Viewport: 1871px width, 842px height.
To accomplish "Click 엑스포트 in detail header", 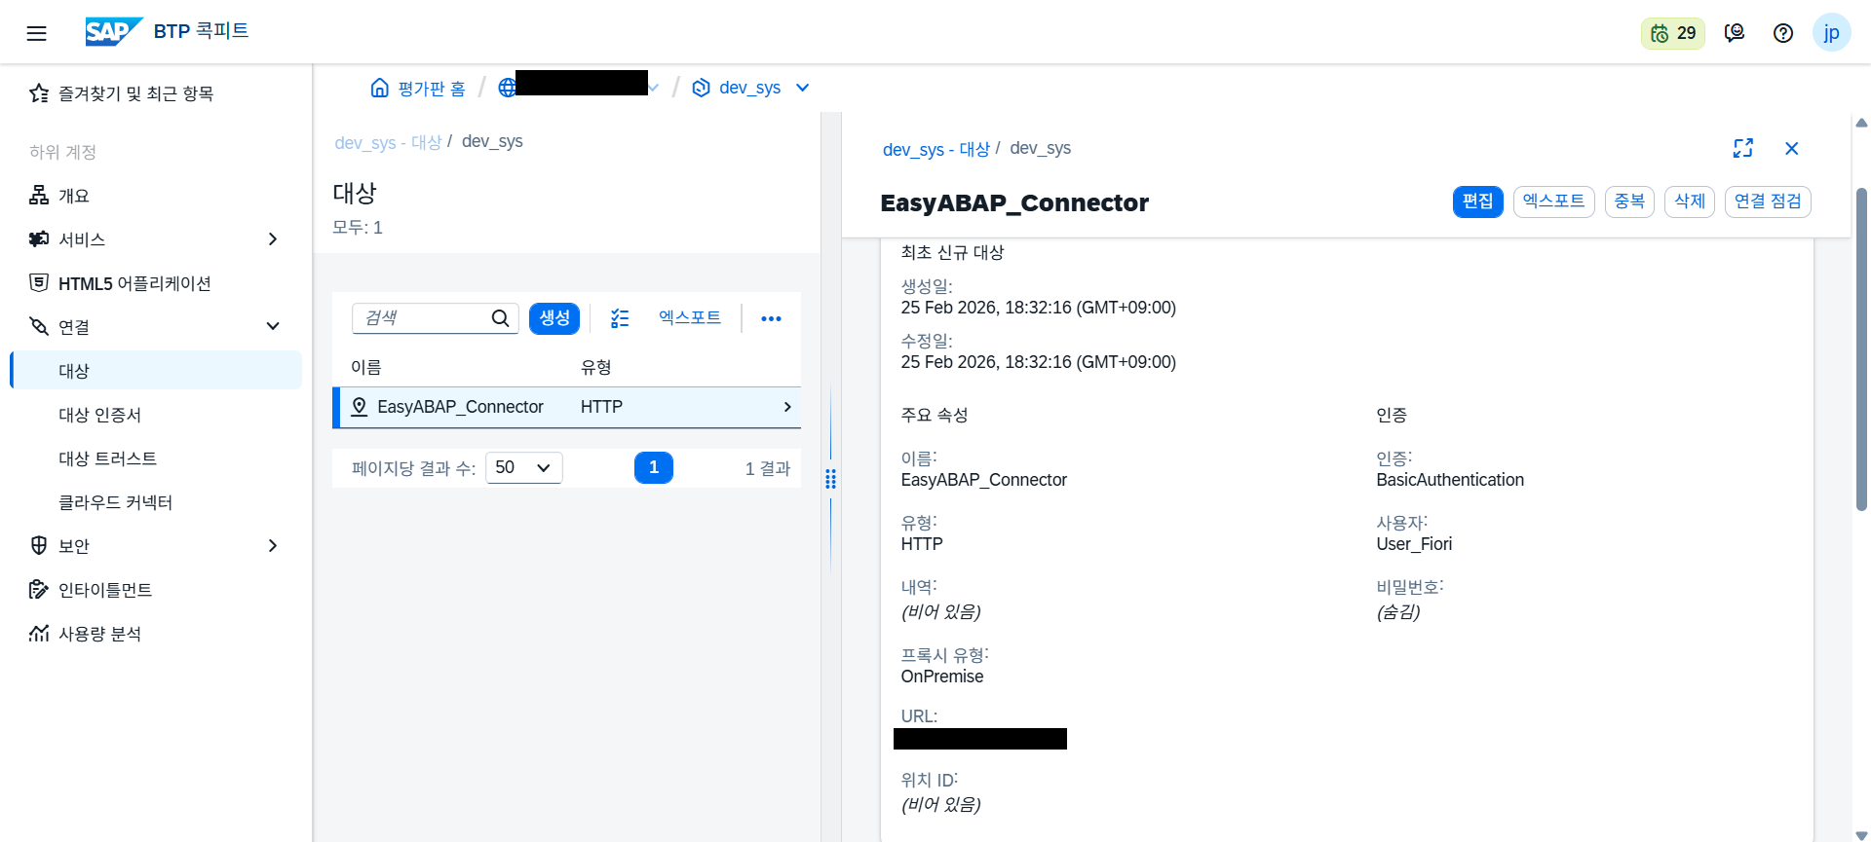I will (1553, 201).
